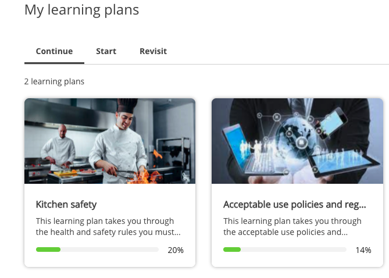Click the 2 learning plans count text
This screenshot has height=278, width=389.
point(54,81)
